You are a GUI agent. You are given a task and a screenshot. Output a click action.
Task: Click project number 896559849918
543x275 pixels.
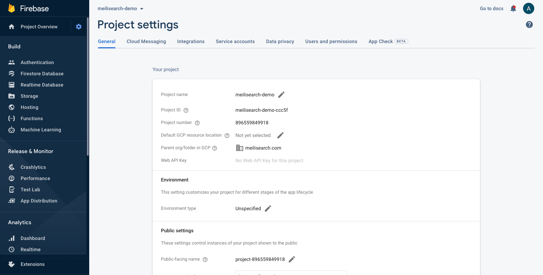(x=252, y=123)
